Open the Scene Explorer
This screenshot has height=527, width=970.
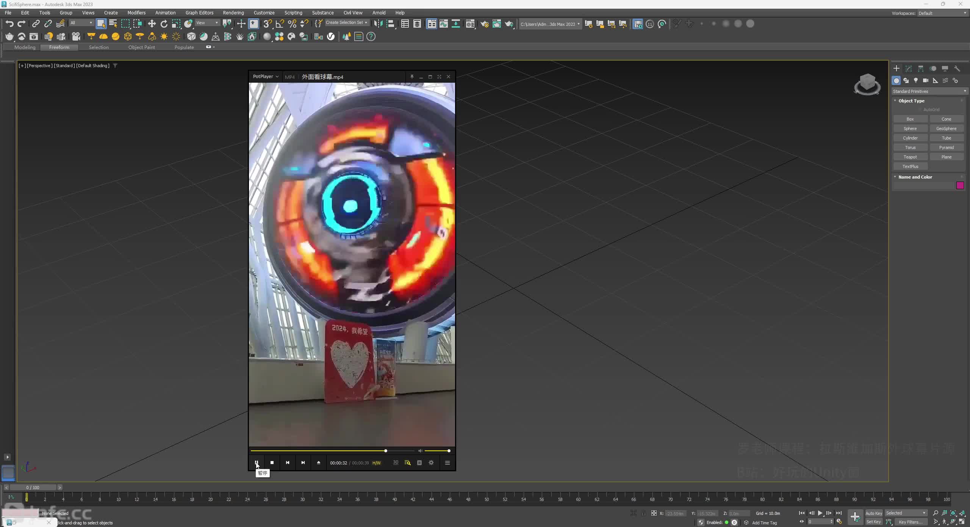(405, 24)
